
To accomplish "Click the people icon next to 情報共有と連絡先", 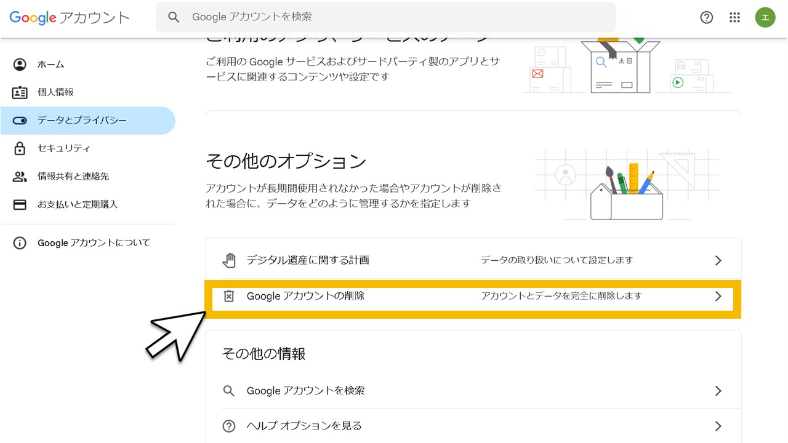I will [19, 176].
